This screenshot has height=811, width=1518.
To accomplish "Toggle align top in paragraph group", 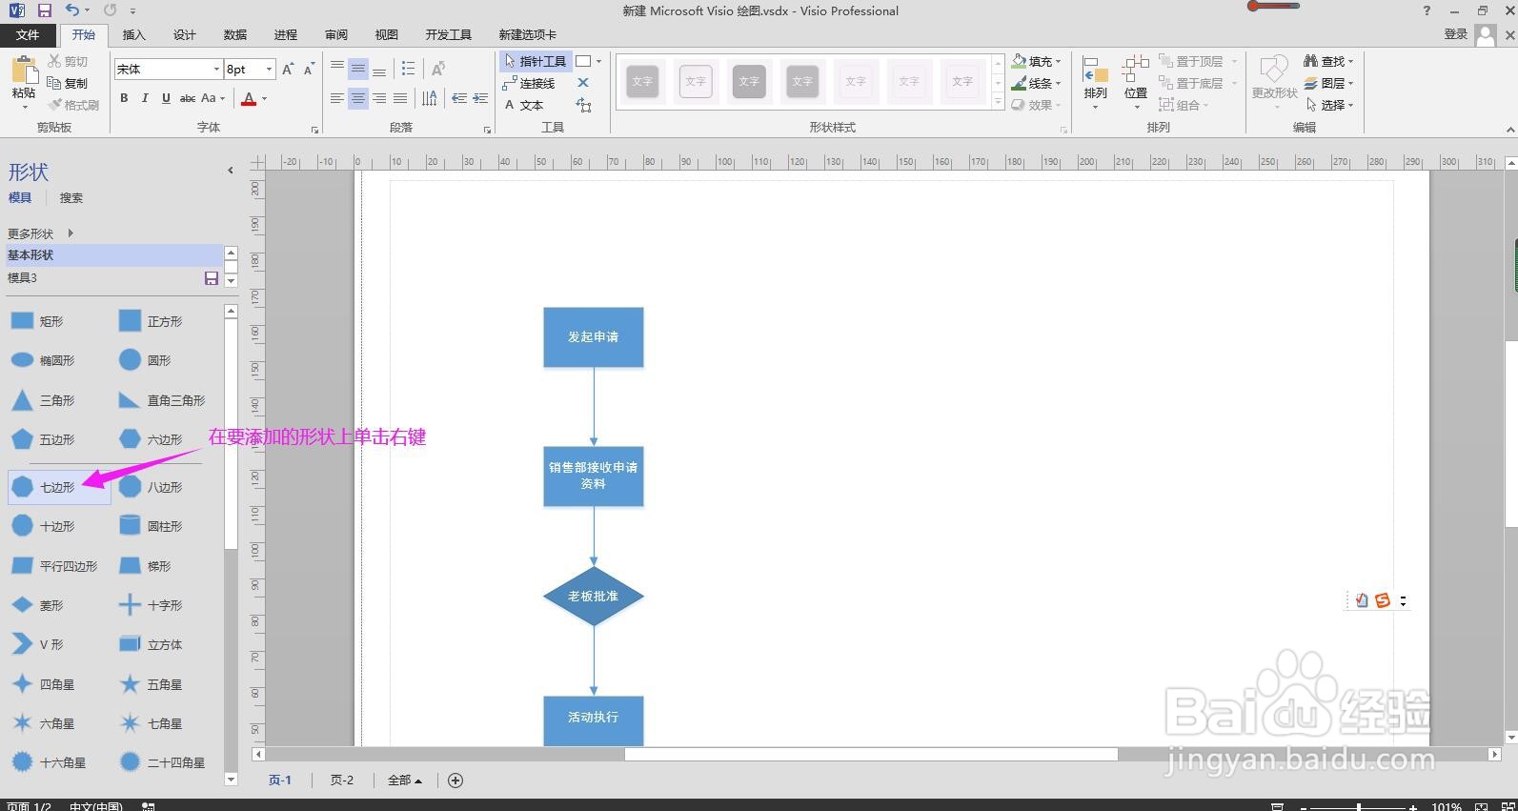I will tap(337, 69).
